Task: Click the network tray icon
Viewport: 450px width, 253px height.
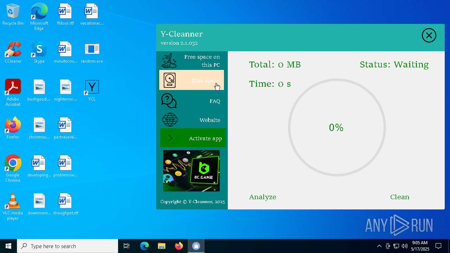Action: click(396, 246)
